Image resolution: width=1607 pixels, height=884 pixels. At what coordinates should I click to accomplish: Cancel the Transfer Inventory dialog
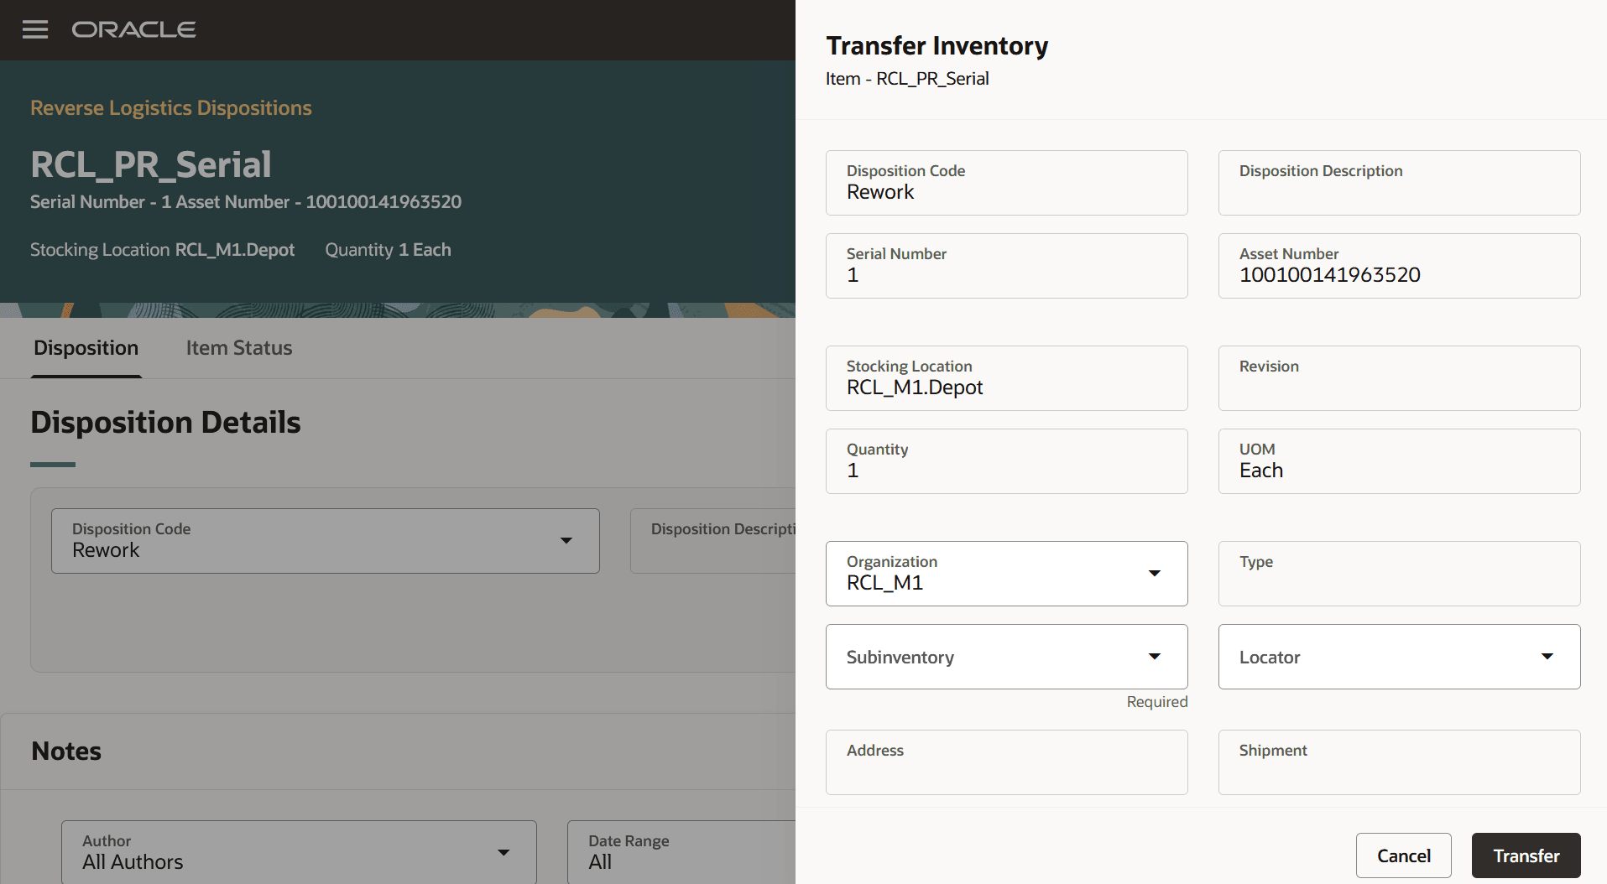1403,855
